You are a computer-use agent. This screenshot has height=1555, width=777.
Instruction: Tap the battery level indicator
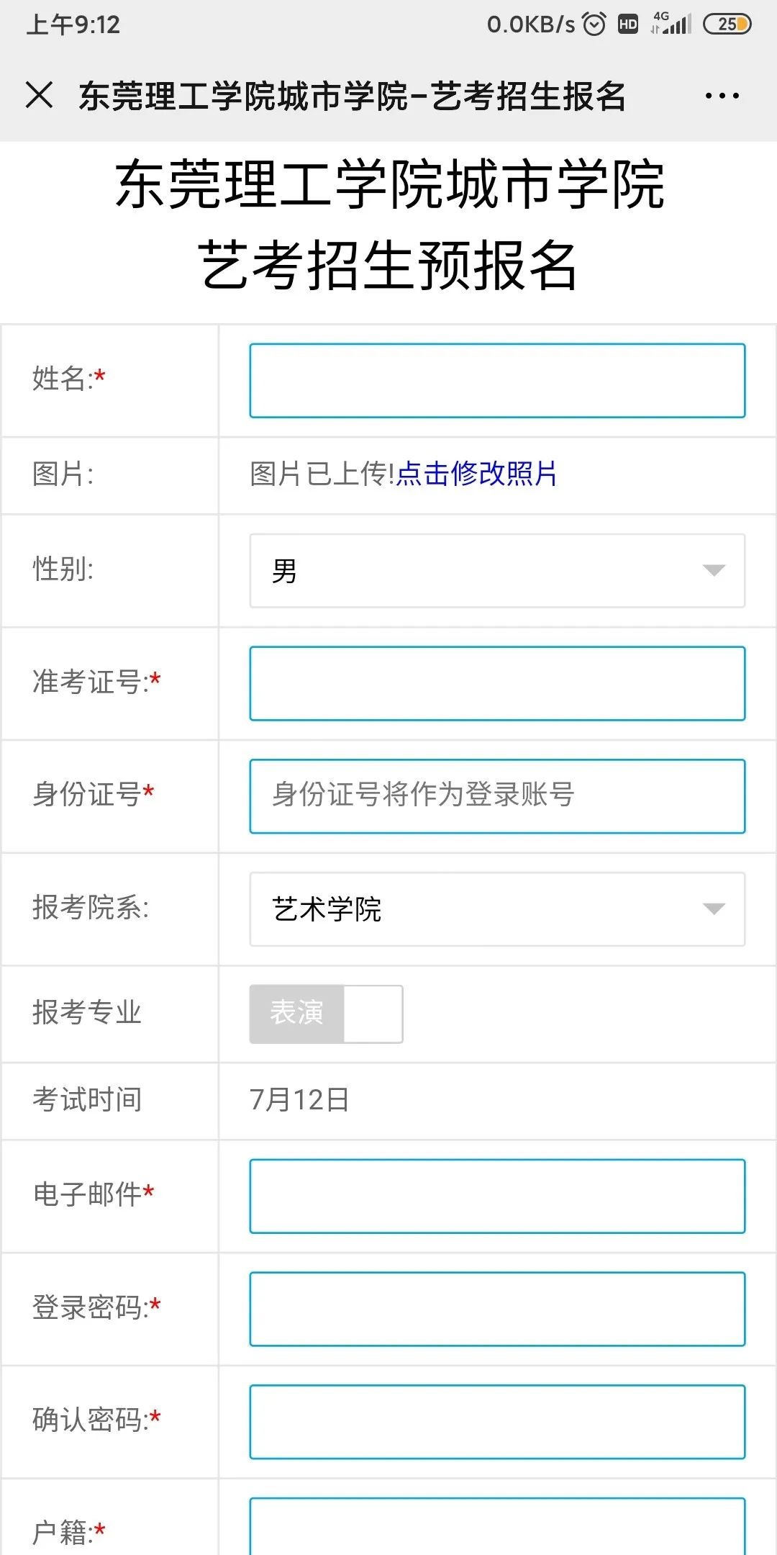(x=727, y=24)
